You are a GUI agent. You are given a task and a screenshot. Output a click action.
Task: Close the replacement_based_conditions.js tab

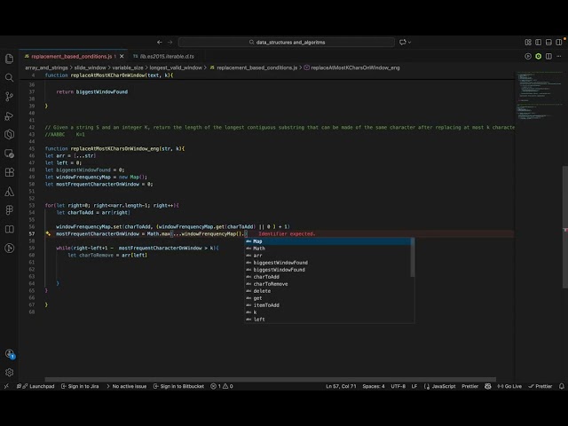point(122,57)
